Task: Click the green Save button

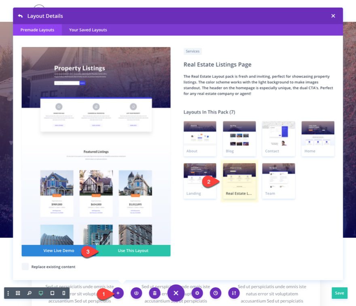Action: click(x=339, y=293)
